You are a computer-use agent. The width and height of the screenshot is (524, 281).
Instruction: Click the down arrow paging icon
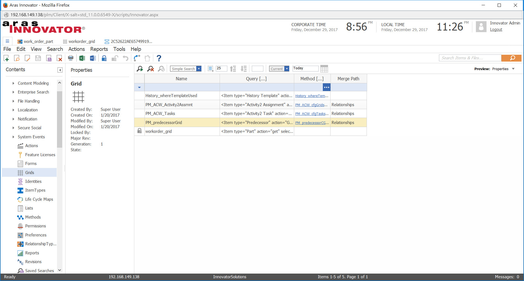click(244, 69)
